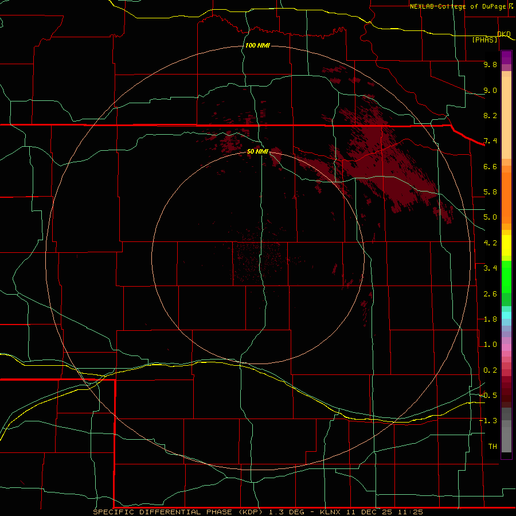The image size is (516, 516).
Task: Click the 8.2 scale label
Action: 490,115
